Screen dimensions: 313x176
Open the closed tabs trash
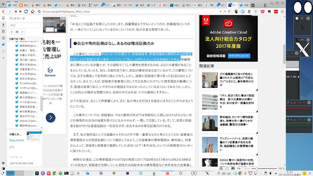pos(265,5)
